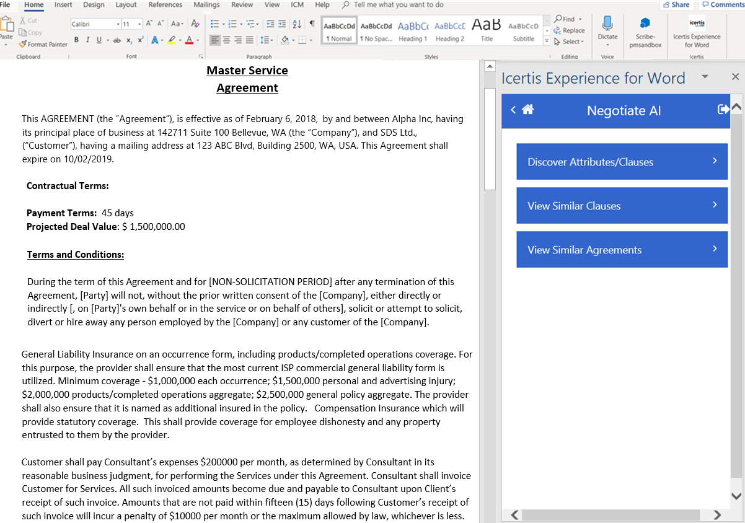Click the Bold formatting icon

(x=77, y=40)
